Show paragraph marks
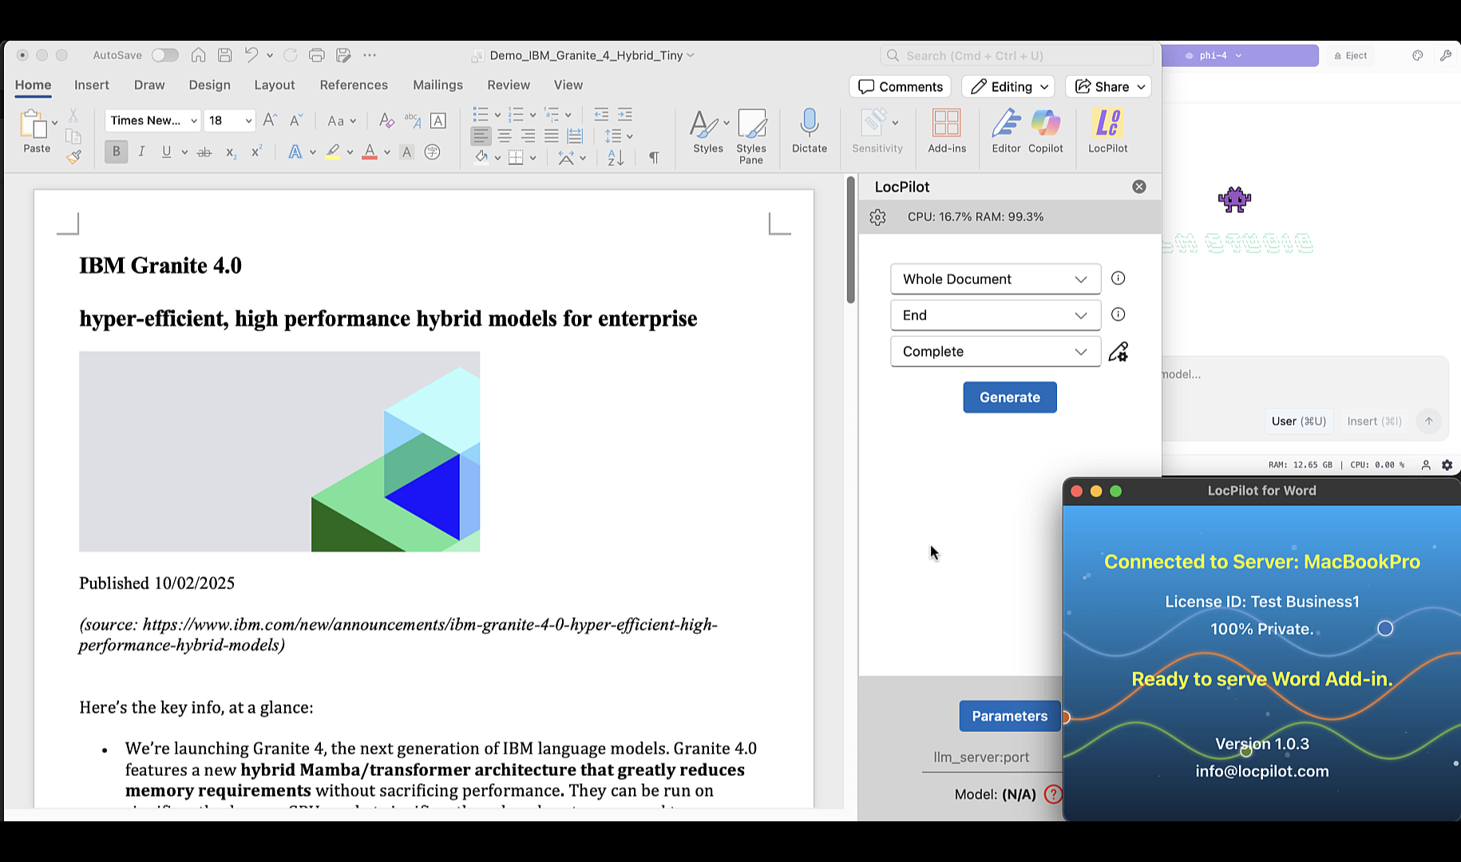The height and width of the screenshot is (862, 1461). (653, 156)
